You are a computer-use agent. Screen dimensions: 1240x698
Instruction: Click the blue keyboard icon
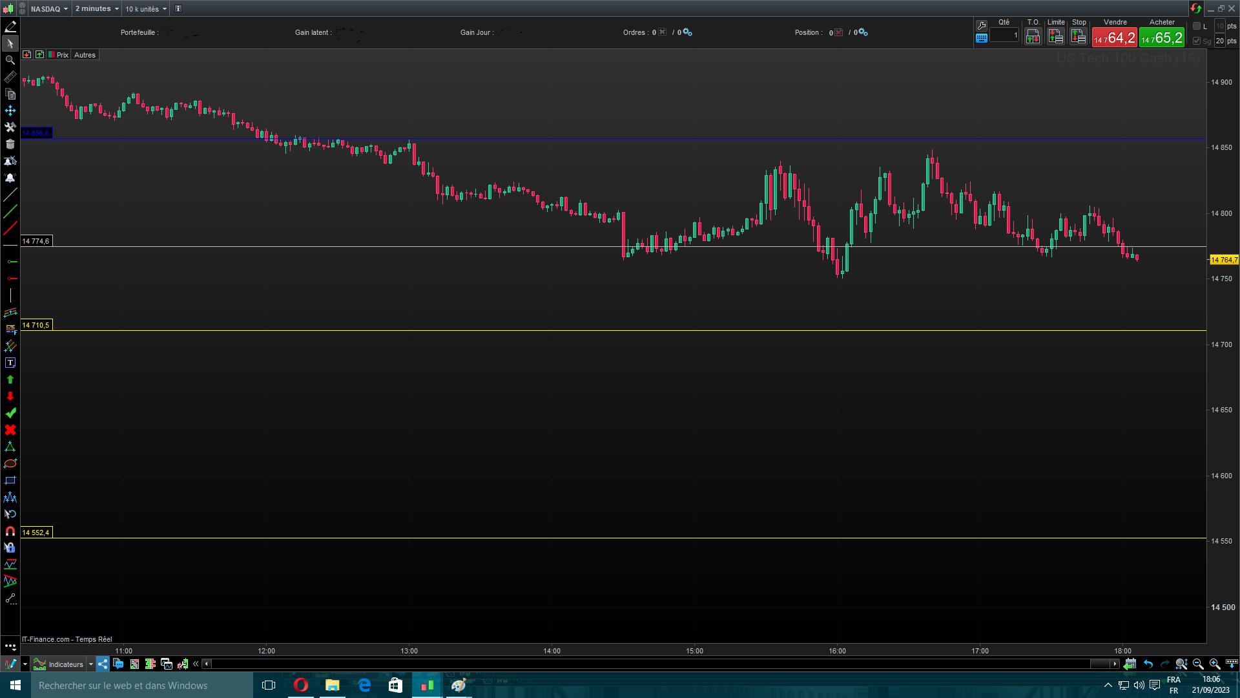pos(982,38)
